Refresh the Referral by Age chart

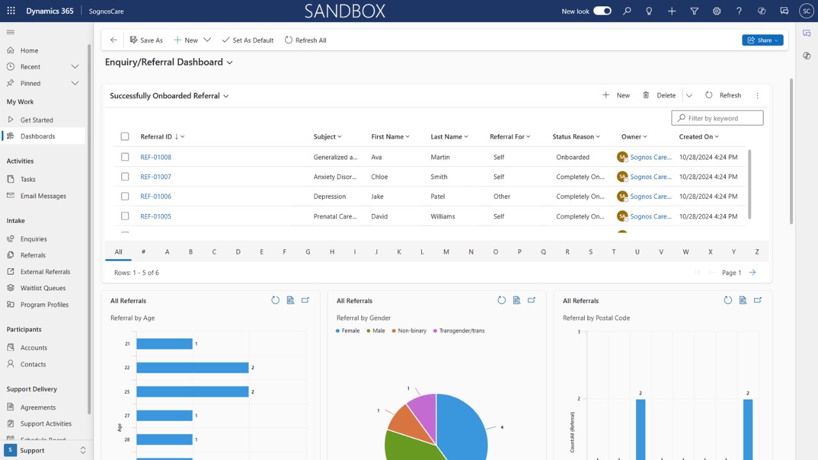point(275,300)
